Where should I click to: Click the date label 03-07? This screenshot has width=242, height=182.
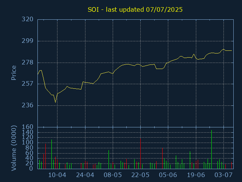coord(223,175)
